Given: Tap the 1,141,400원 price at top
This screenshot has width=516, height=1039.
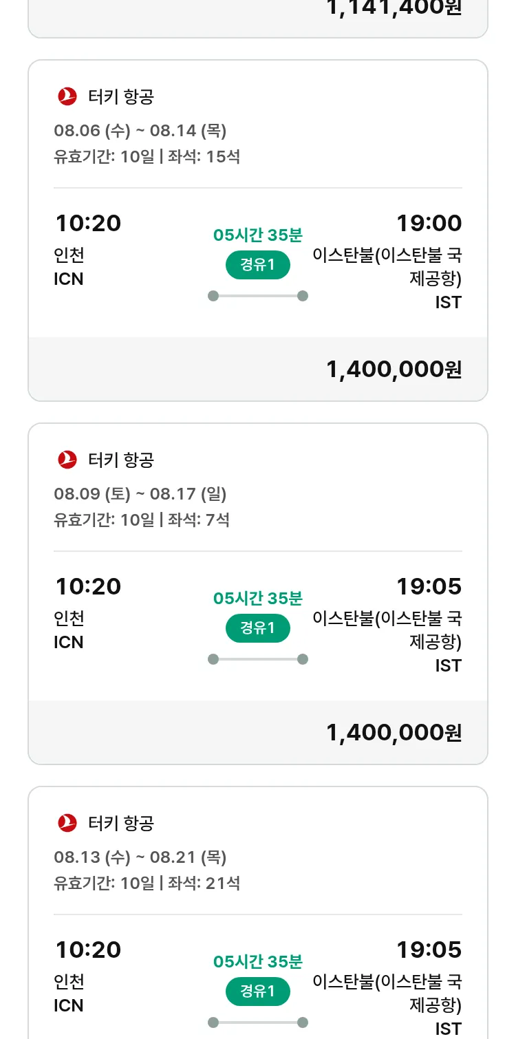Looking at the screenshot, I should click(x=394, y=8).
